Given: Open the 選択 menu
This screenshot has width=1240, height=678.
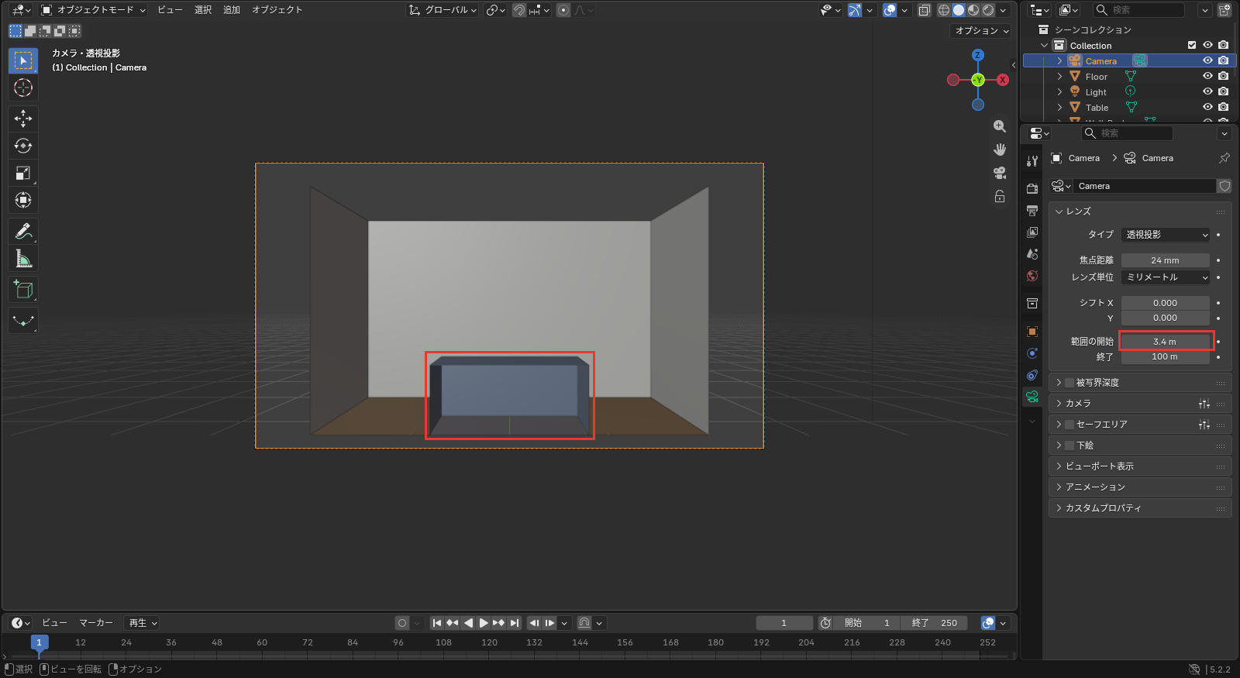Looking at the screenshot, I should pyautogui.click(x=203, y=10).
